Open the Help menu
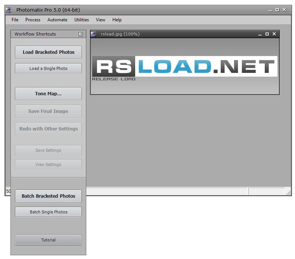Screen dimensions: 295x259 pos(117,20)
